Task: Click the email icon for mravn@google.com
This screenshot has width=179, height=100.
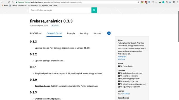Action: (119, 81)
